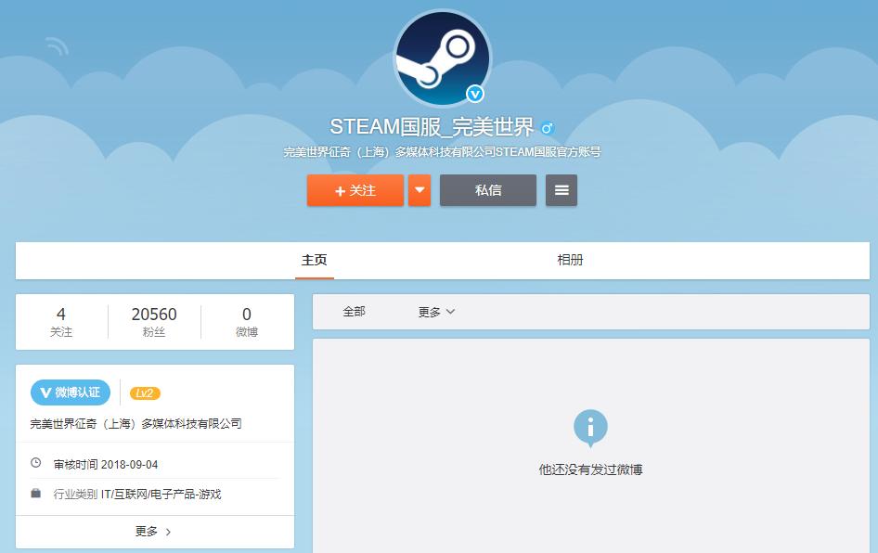
Task: Open the hamburger menu button beside 私信
Action: tap(562, 190)
